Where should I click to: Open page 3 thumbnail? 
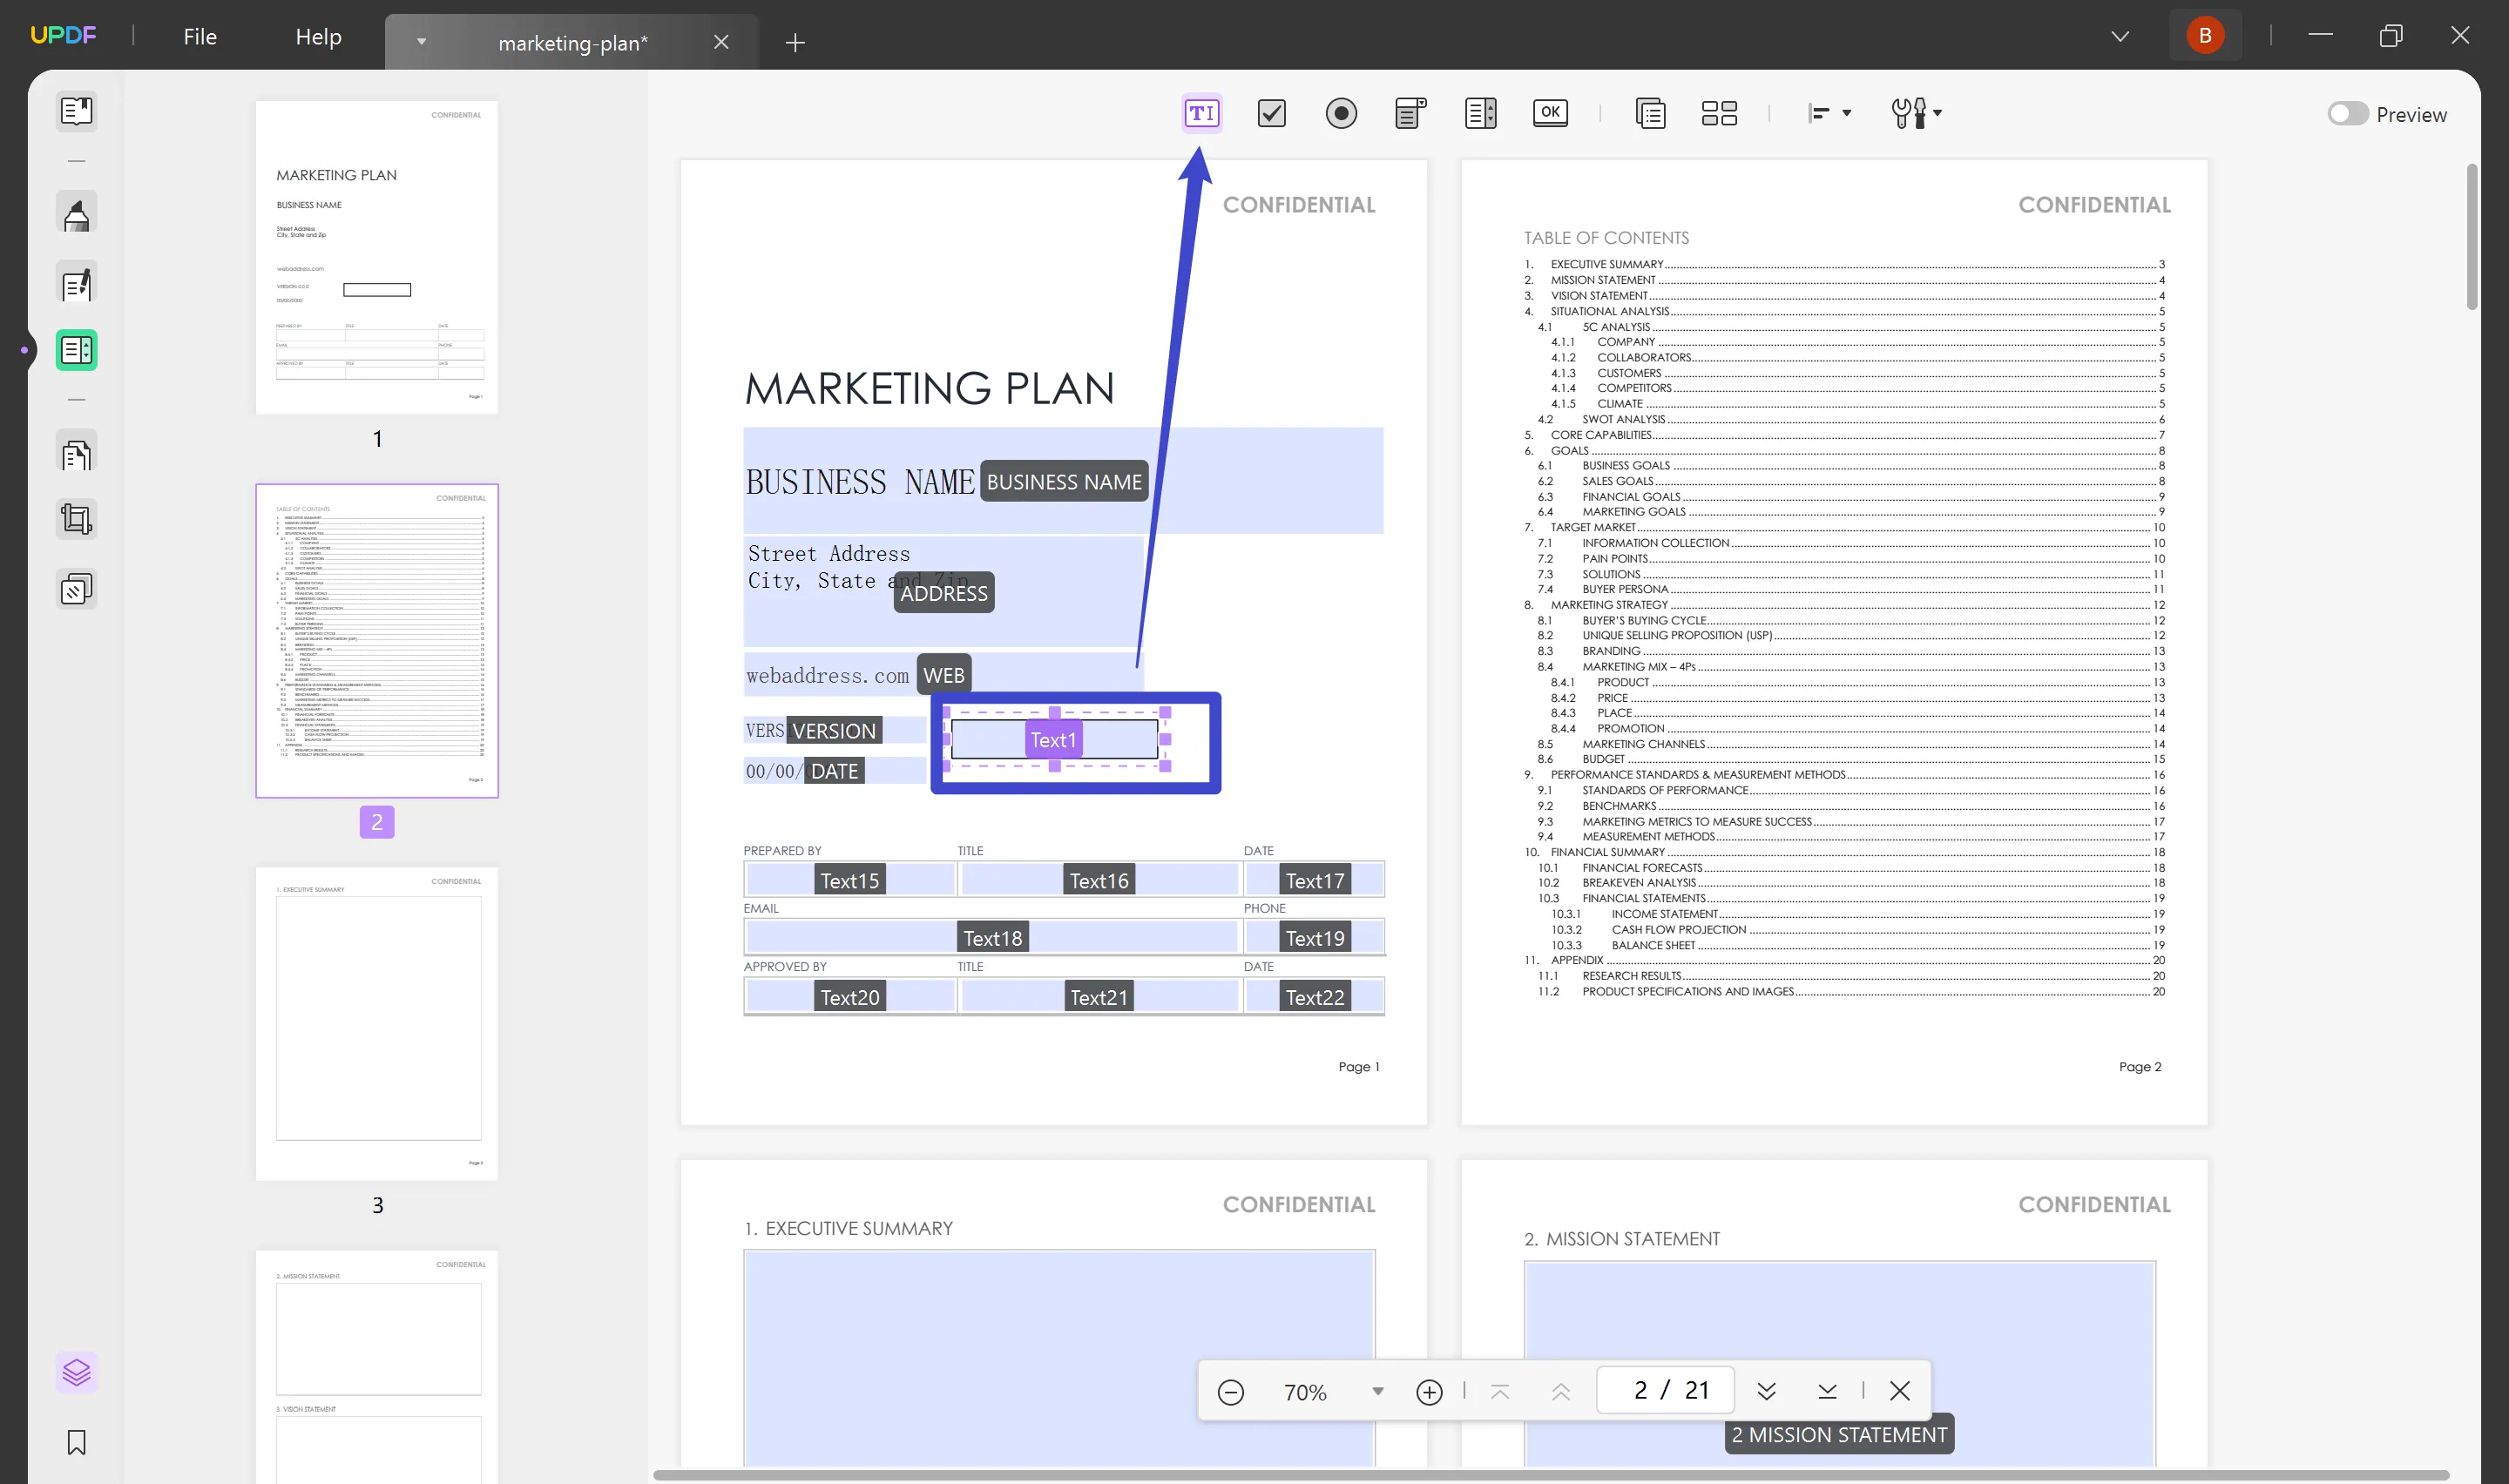click(377, 1022)
